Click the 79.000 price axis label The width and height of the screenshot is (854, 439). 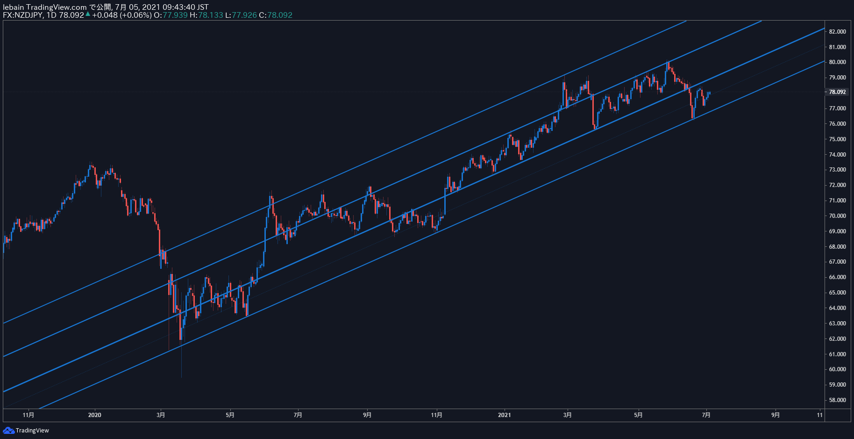click(x=837, y=78)
